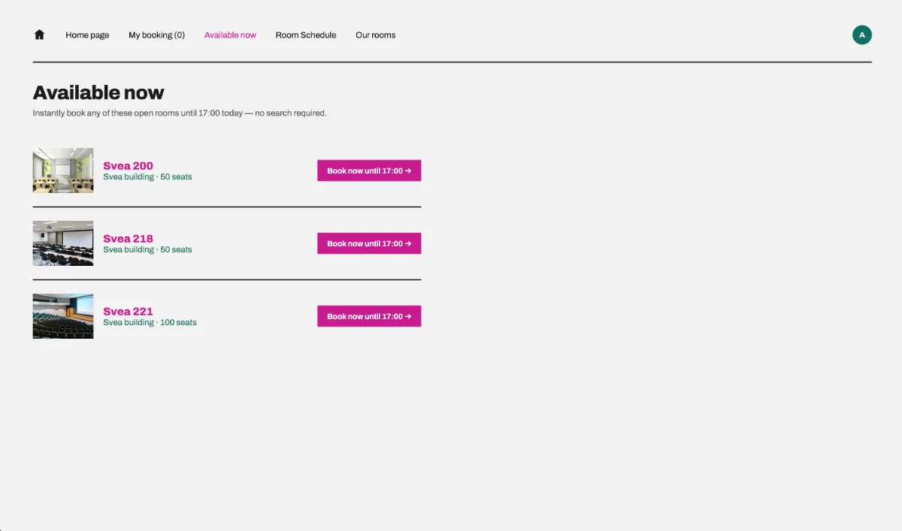Click Svea building 50 seats under Svea 218

[147, 250]
